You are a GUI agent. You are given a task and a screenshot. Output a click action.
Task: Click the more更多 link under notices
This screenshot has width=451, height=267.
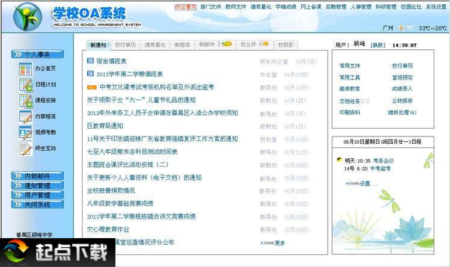[x=272, y=243]
